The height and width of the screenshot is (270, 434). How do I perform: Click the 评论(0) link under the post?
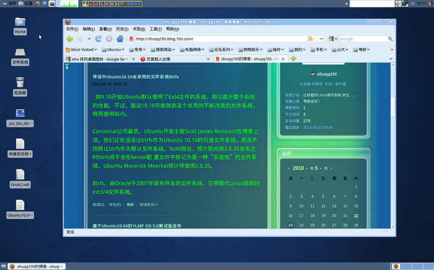115,205
